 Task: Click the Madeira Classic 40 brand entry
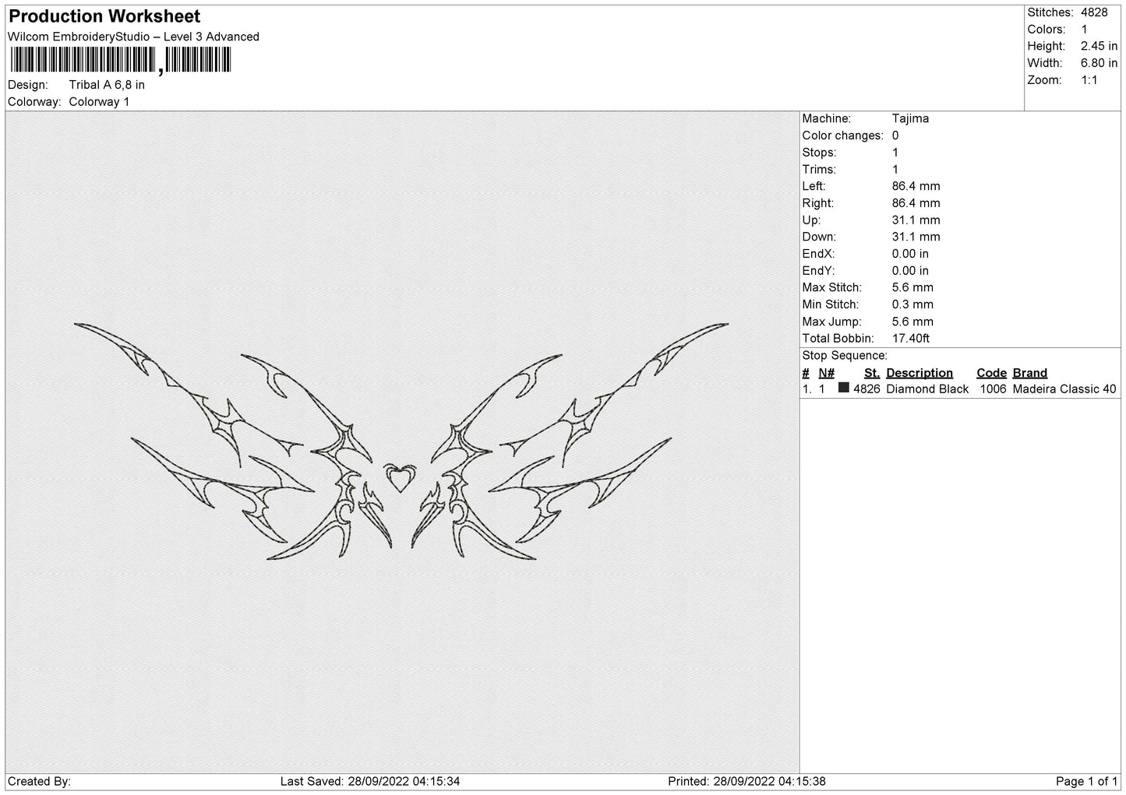click(1064, 389)
